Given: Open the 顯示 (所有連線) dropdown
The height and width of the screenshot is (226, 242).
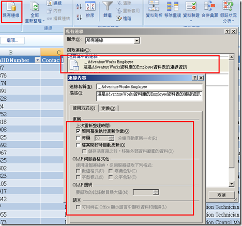Looking at the screenshot, I should (137, 41).
